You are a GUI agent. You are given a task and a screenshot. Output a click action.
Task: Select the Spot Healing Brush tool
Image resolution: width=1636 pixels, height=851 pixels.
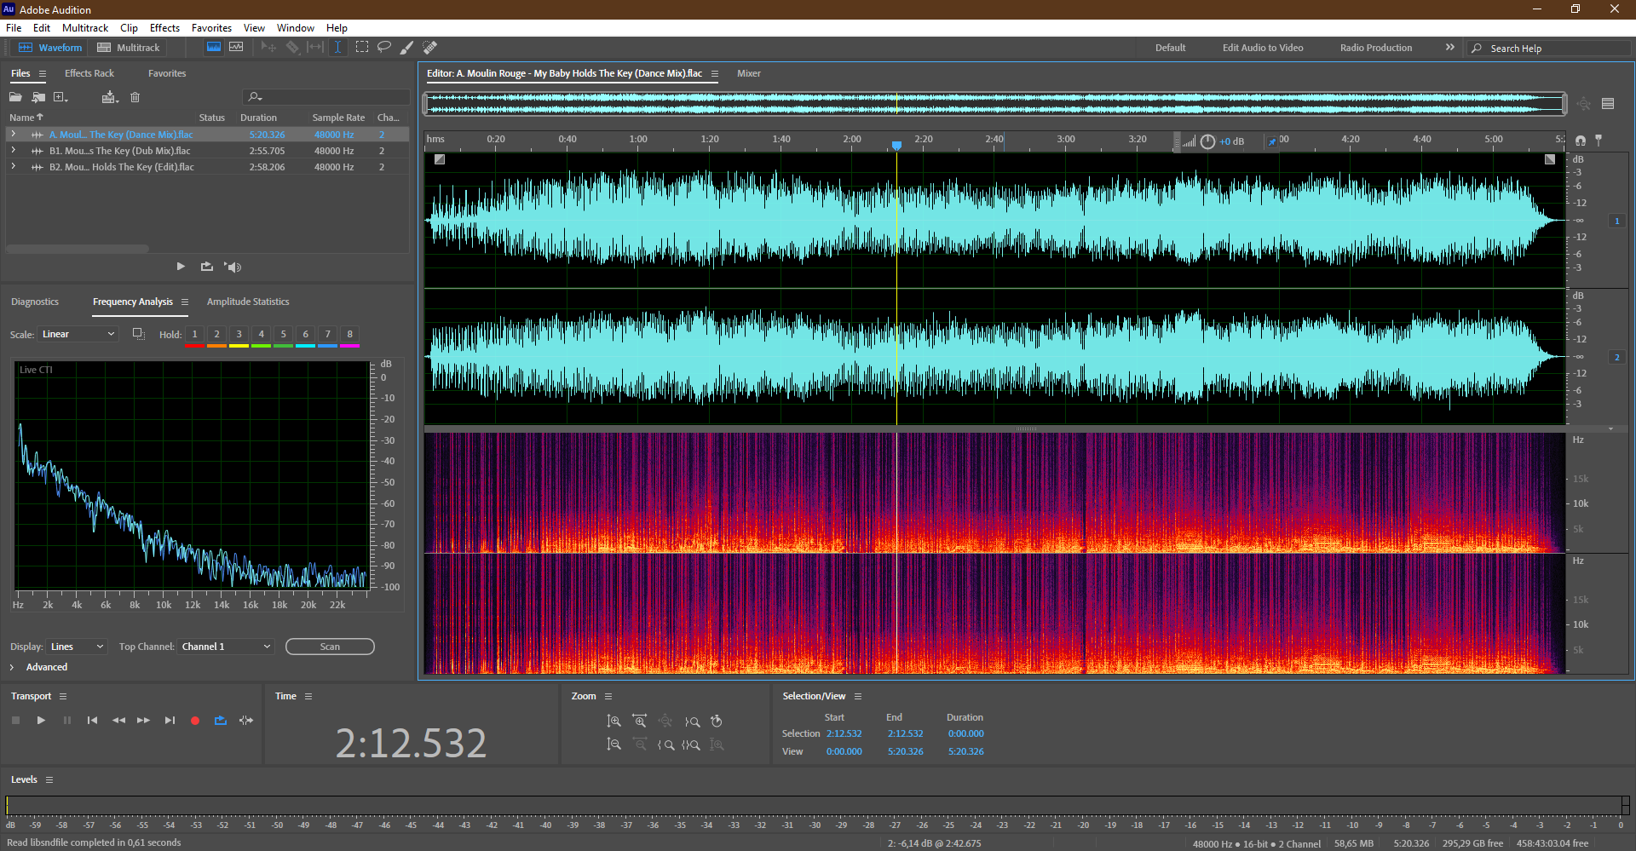[x=430, y=48]
